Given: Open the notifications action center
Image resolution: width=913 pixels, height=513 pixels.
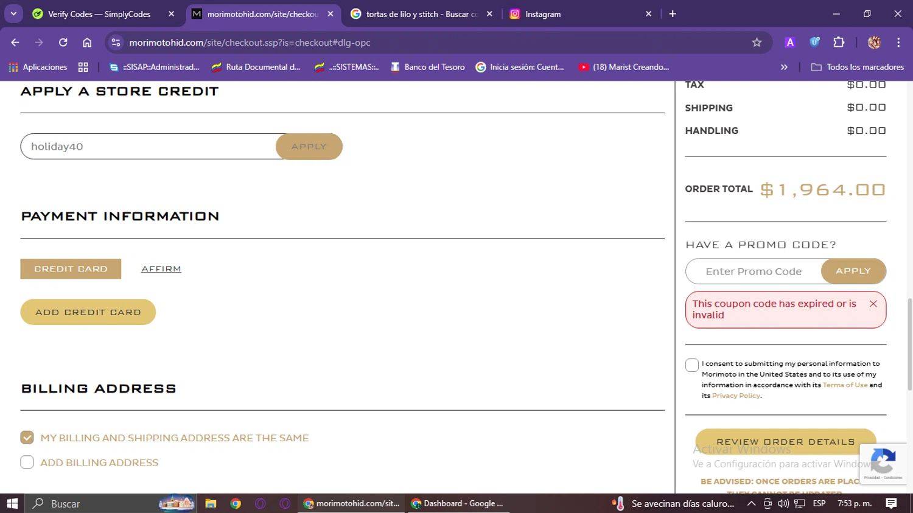Looking at the screenshot, I should tap(891, 503).
